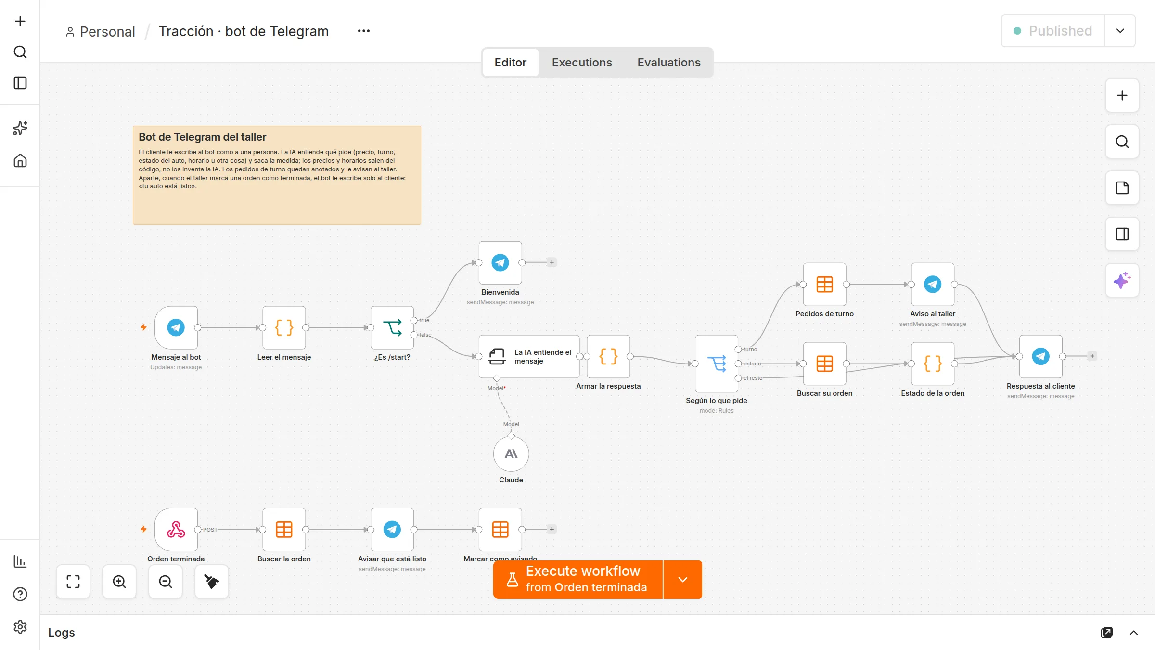The height and width of the screenshot is (650, 1155).
Task: Add node after Bienvenida output plus
Action: coord(552,262)
